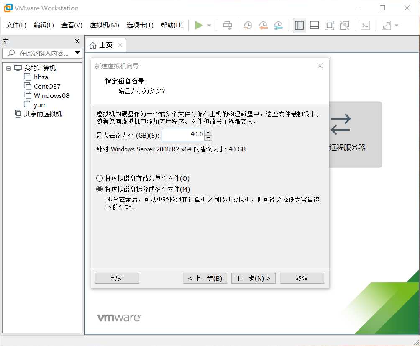Toggle the thumbnail bar view icon
The height and width of the screenshot is (346, 420).
point(314,26)
